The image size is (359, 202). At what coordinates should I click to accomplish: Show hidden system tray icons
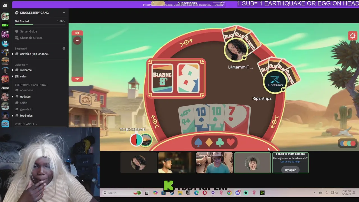tap(315, 193)
